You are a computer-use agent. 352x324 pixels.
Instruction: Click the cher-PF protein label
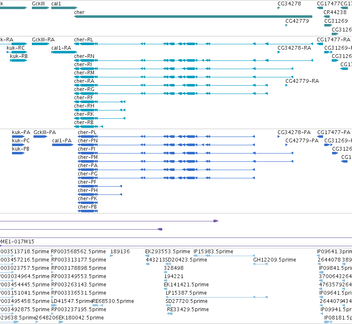pos(87,182)
